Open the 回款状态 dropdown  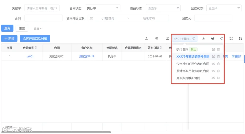click(x=224, y=8)
